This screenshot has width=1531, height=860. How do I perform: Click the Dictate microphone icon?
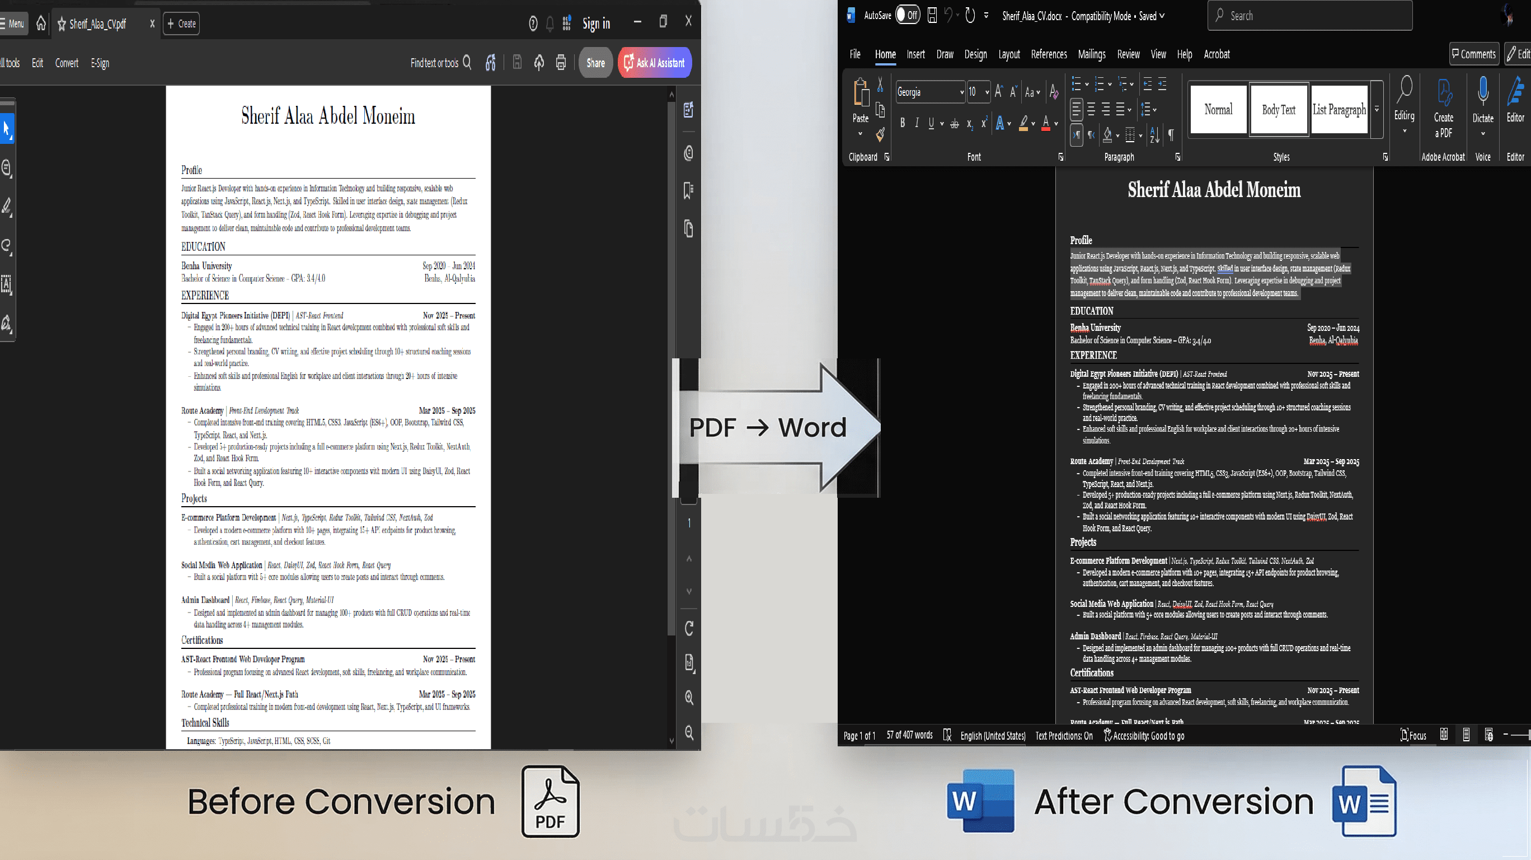1483,92
